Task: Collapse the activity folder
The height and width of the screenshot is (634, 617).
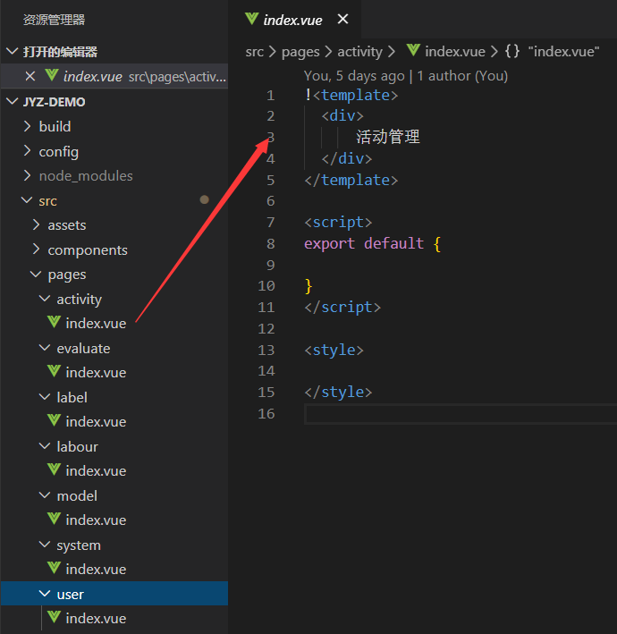Action: (45, 299)
